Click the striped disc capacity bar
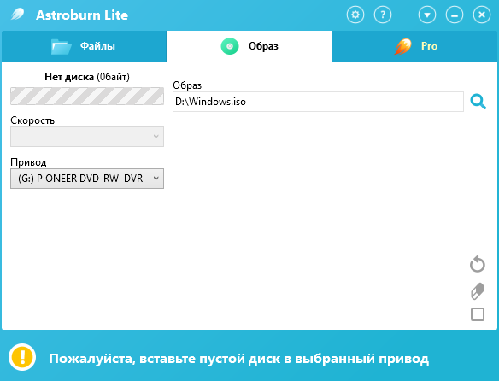This screenshot has height=381, width=499. 87,97
